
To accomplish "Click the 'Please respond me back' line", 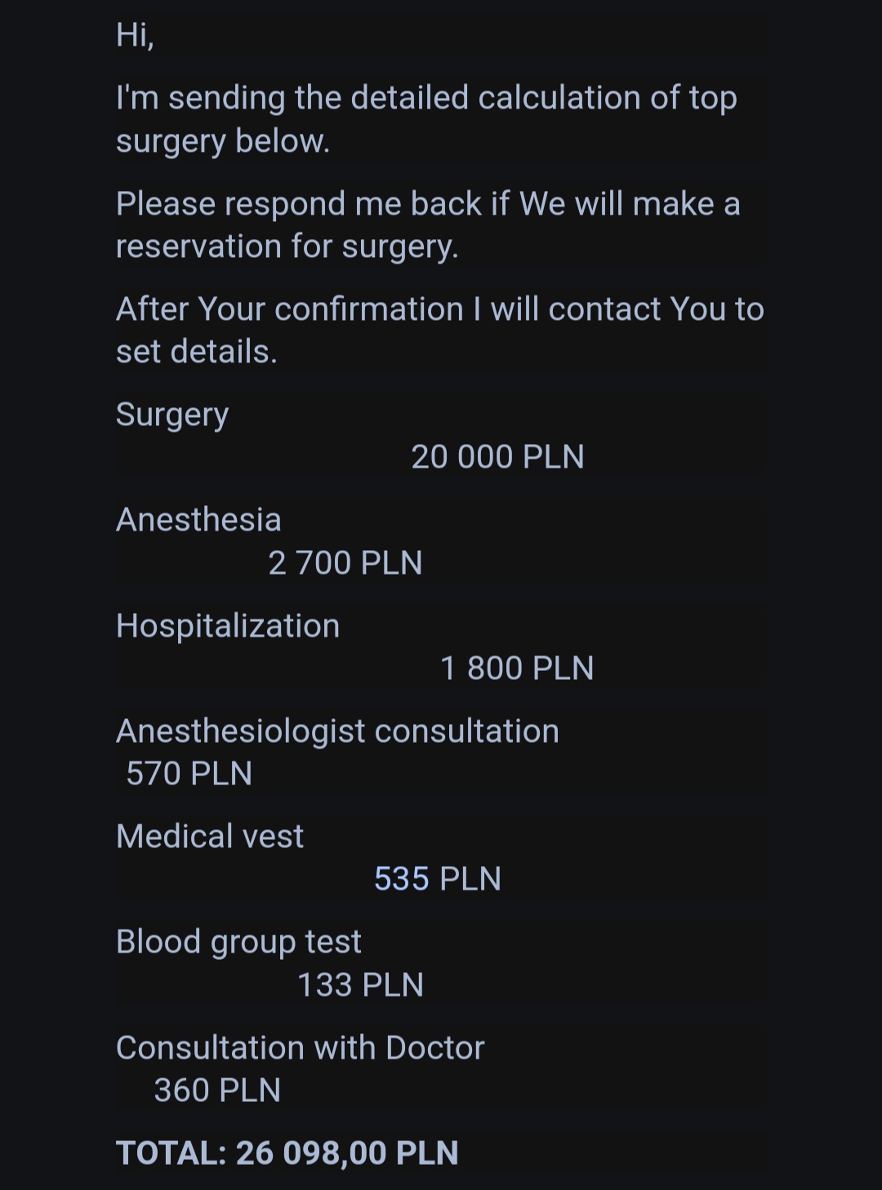I will 427,204.
